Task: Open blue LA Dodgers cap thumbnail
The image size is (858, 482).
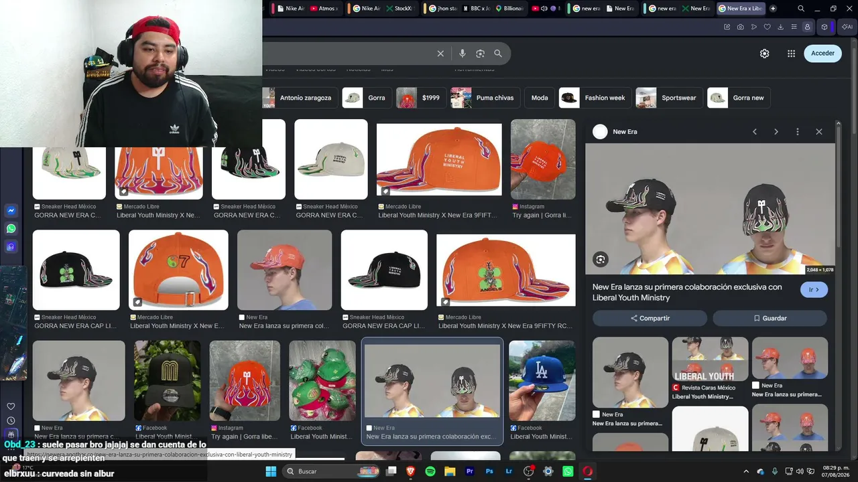Action: point(542,380)
